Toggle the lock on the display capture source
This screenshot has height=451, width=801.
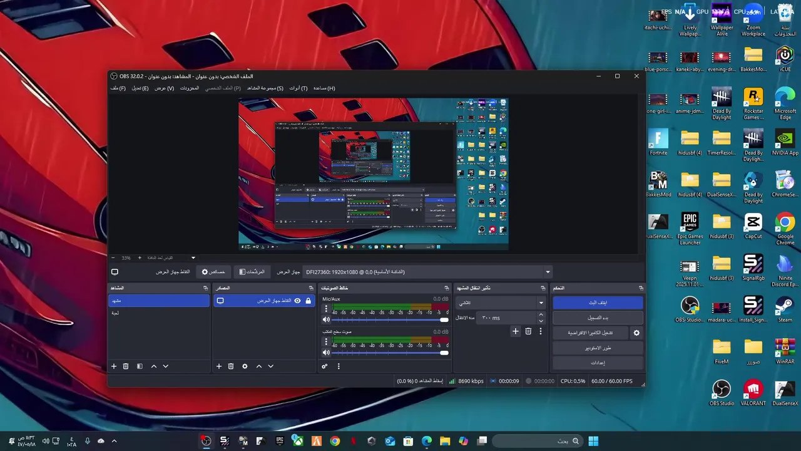[x=308, y=301]
